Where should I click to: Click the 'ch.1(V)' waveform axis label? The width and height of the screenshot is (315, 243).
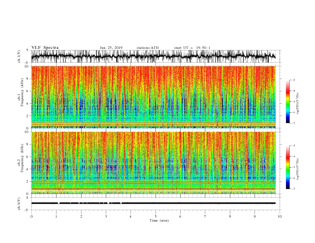point(19,56)
